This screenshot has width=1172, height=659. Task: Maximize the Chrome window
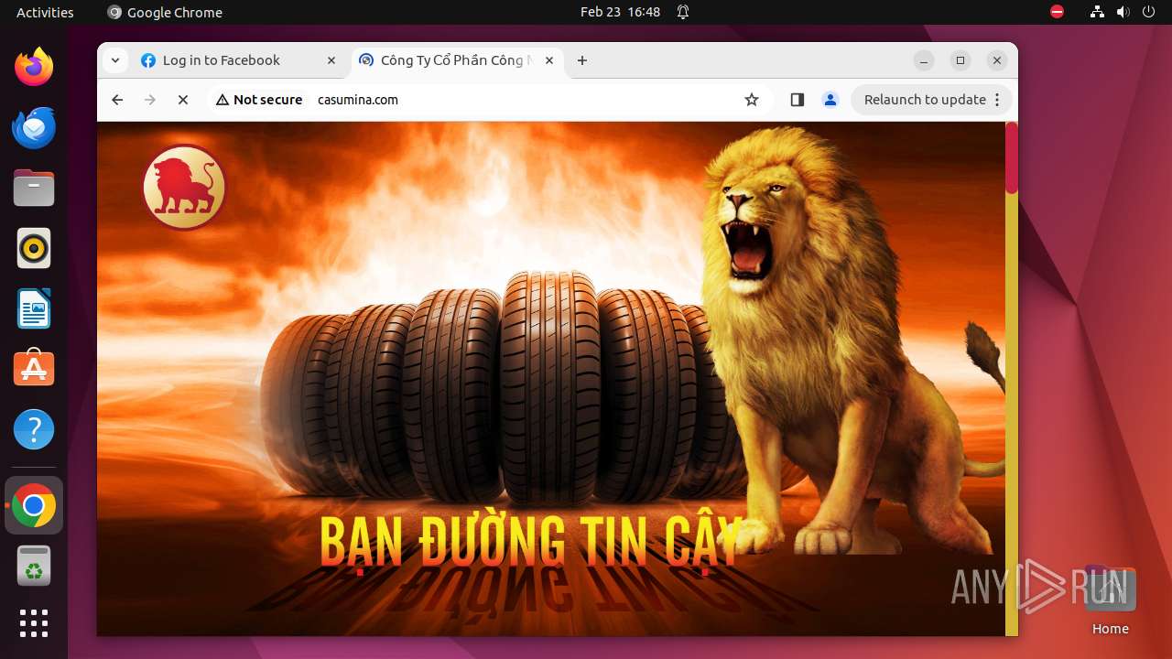pos(960,60)
